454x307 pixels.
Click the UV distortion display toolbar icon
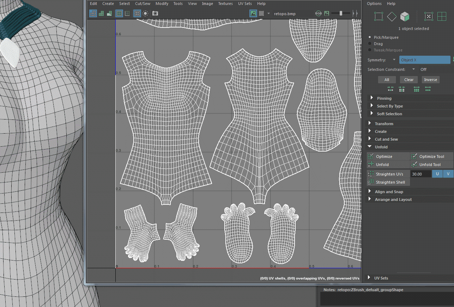pos(109,13)
